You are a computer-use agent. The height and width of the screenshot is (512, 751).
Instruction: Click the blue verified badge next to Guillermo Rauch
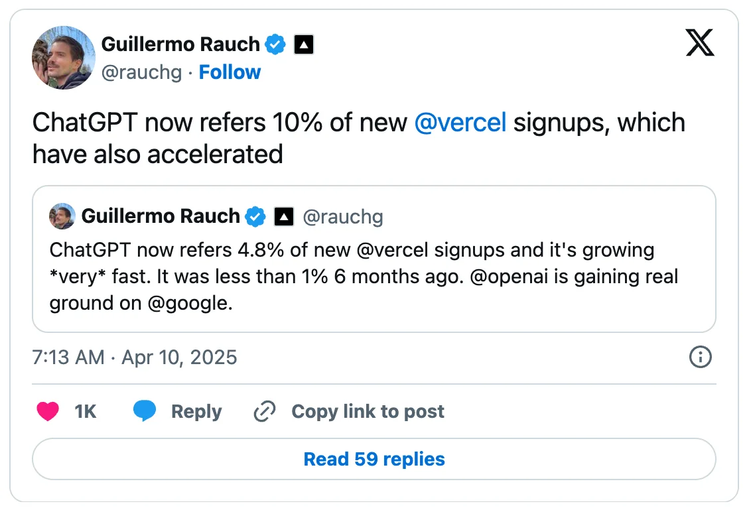[x=275, y=44]
